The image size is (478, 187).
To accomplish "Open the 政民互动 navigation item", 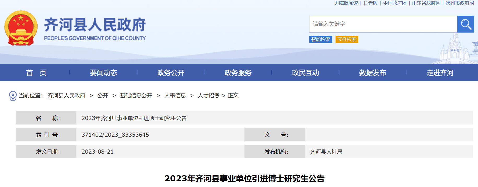I will 306,73.
